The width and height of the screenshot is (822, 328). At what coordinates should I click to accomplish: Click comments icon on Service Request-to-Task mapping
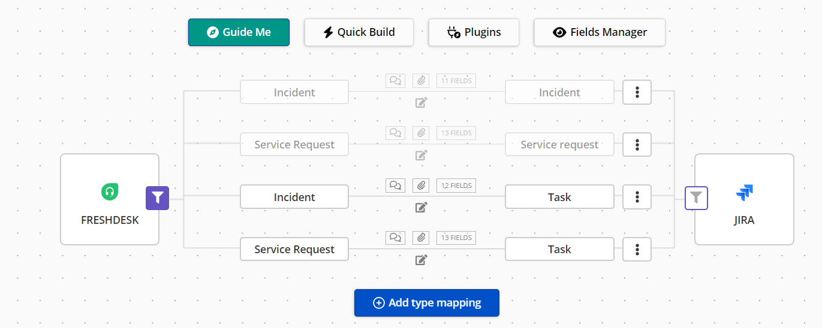[395, 238]
